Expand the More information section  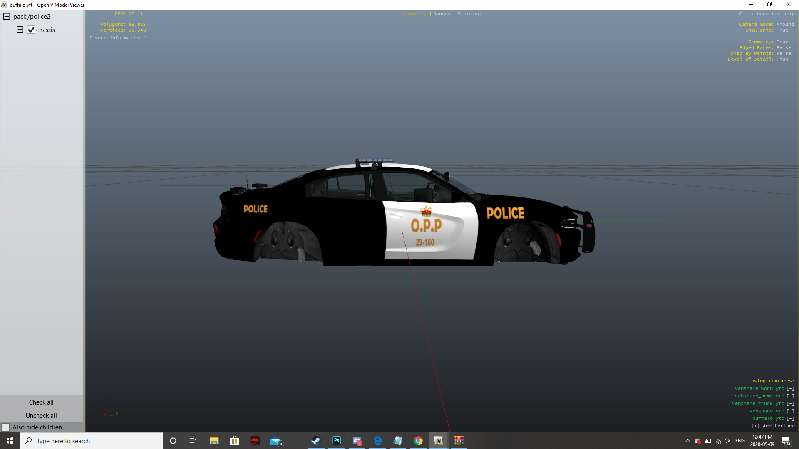click(118, 38)
